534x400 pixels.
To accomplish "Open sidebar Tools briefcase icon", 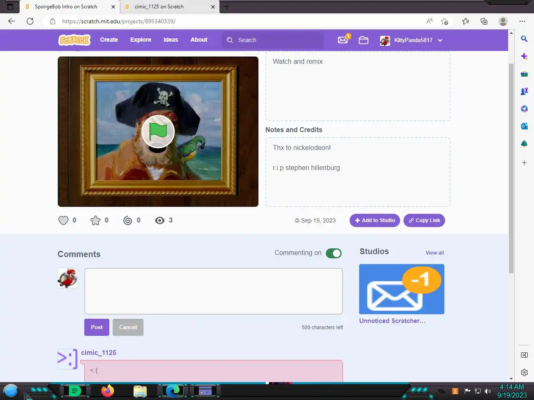I will pos(524,74).
